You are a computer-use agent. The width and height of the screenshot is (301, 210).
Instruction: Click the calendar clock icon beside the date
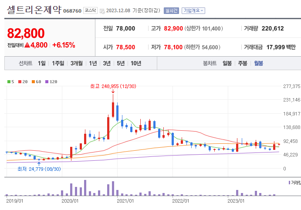pyautogui.click(x=102, y=11)
